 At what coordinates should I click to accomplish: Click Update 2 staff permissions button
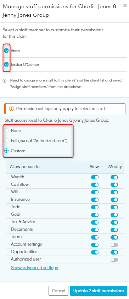[x=99, y=291]
